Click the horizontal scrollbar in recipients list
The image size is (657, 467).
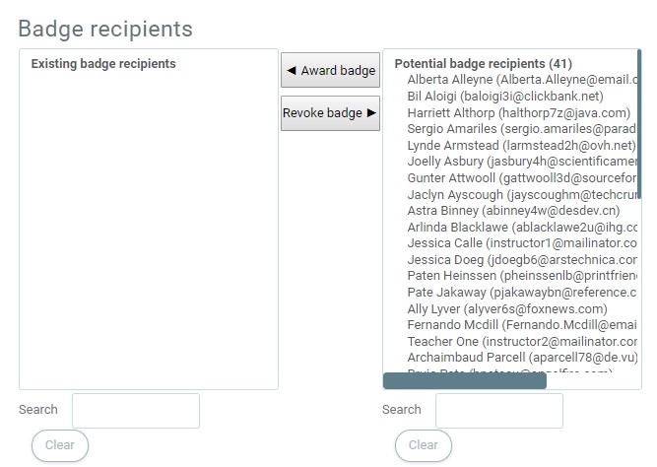point(464,381)
